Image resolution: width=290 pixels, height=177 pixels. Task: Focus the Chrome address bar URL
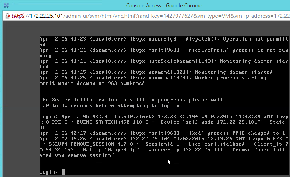point(150,16)
